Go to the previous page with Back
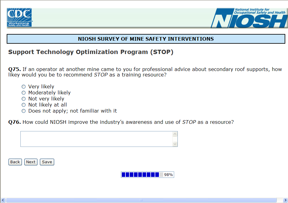 [x=15, y=162]
